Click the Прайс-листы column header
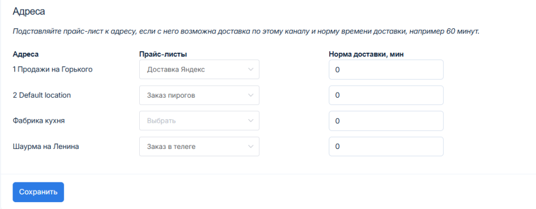This screenshot has height=209, width=536. [x=163, y=54]
